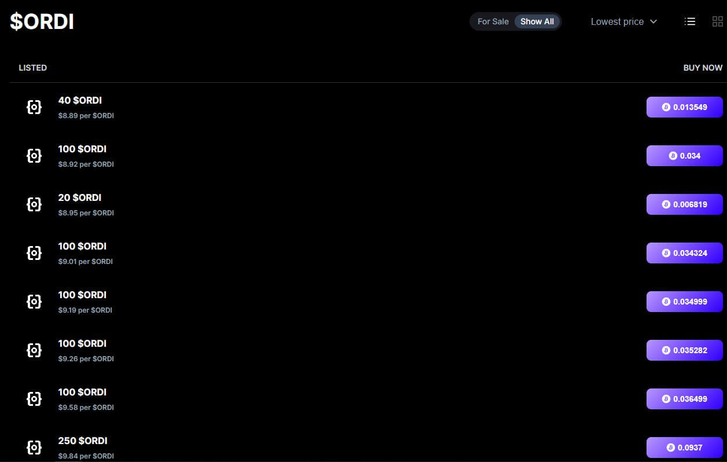Click the "$8.89 per $ORDI" price text
The image size is (727, 462).
[86, 116]
